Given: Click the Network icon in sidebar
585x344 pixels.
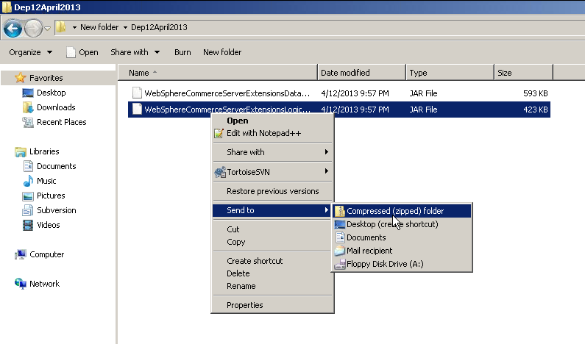Looking at the screenshot, I should point(21,284).
